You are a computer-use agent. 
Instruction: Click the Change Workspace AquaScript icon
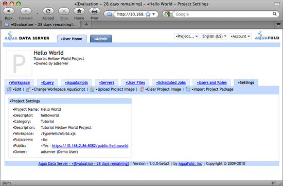coord(28,89)
